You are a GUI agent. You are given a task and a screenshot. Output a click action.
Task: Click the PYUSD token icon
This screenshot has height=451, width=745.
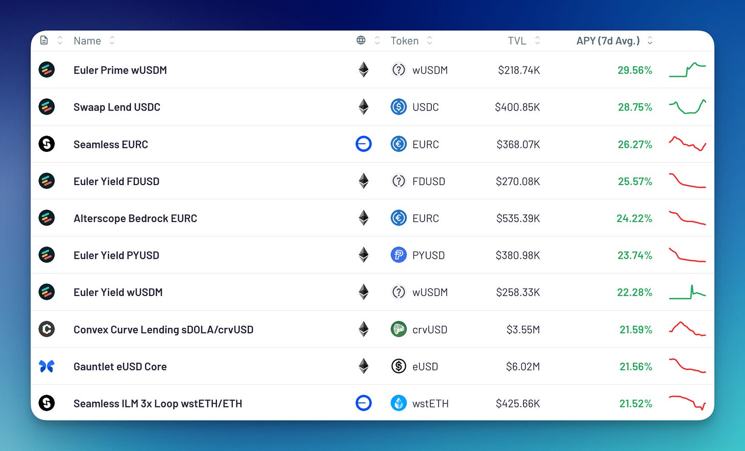(399, 255)
